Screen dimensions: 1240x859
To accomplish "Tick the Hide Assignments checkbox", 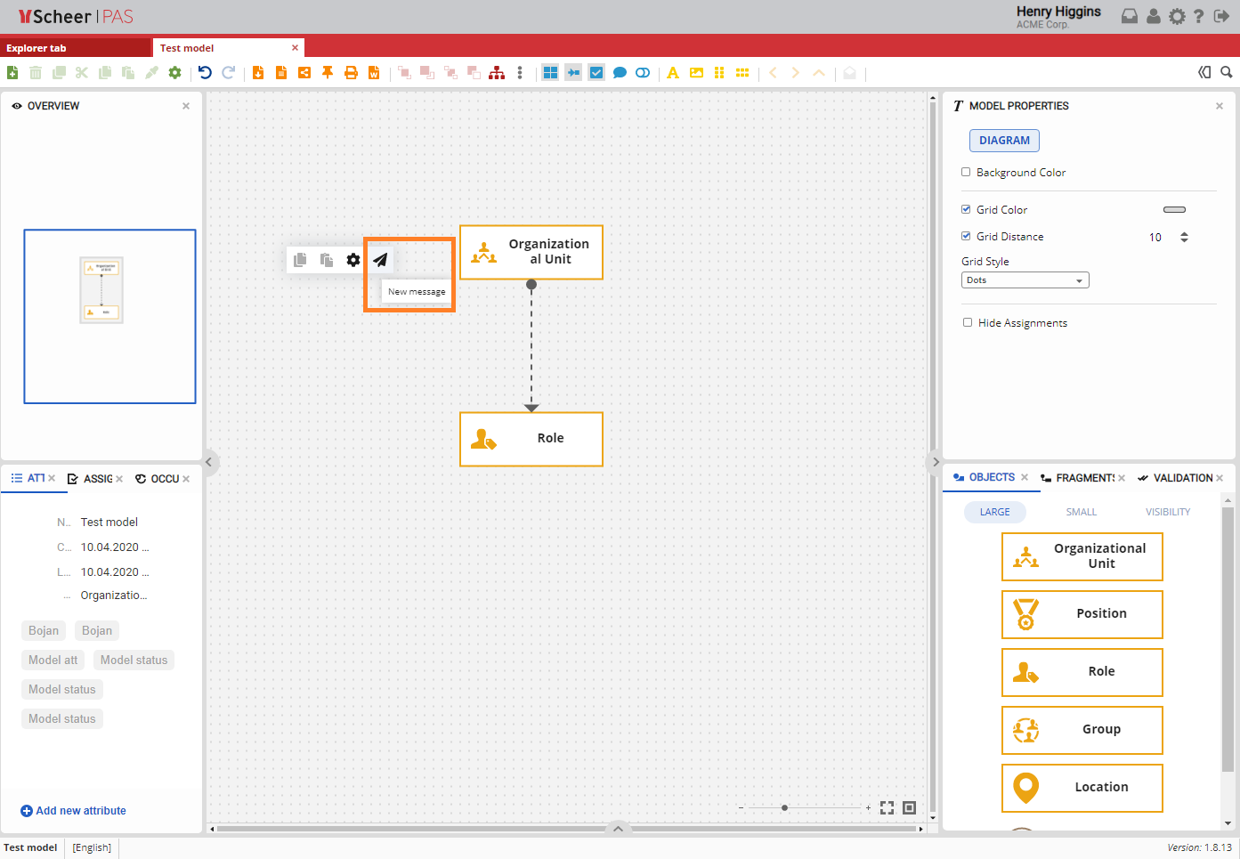I will click(968, 323).
